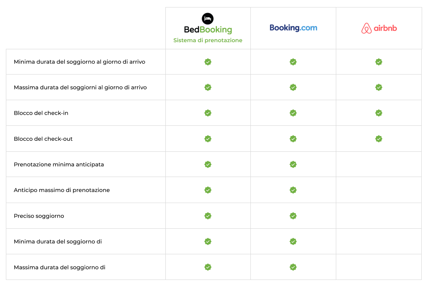Click Booking.com checkmark for Preciso soggiorno

293,216
